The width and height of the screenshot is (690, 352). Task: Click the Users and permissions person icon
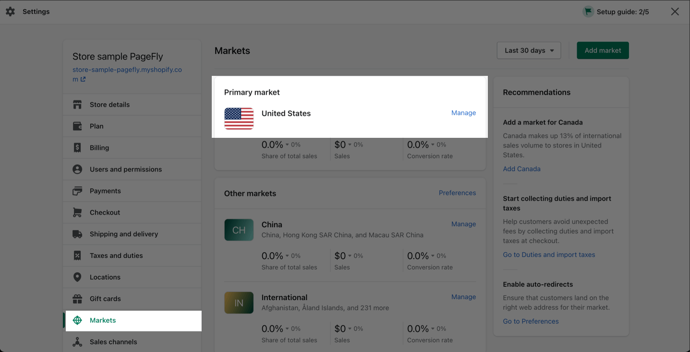[x=77, y=170]
